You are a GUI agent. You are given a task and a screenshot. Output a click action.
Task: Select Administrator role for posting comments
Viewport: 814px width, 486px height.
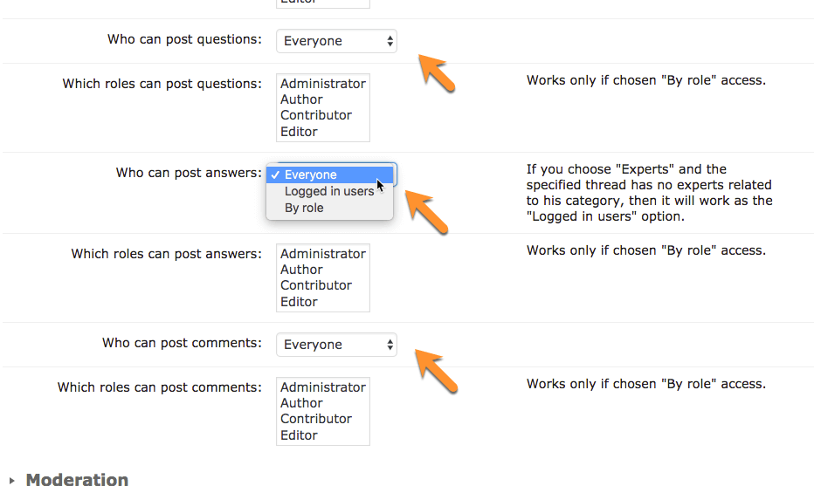(322, 387)
